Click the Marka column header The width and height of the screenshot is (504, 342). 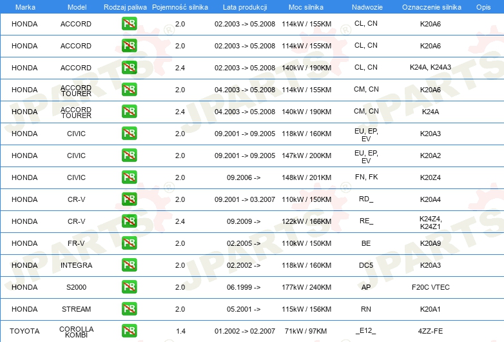[x=25, y=7]
